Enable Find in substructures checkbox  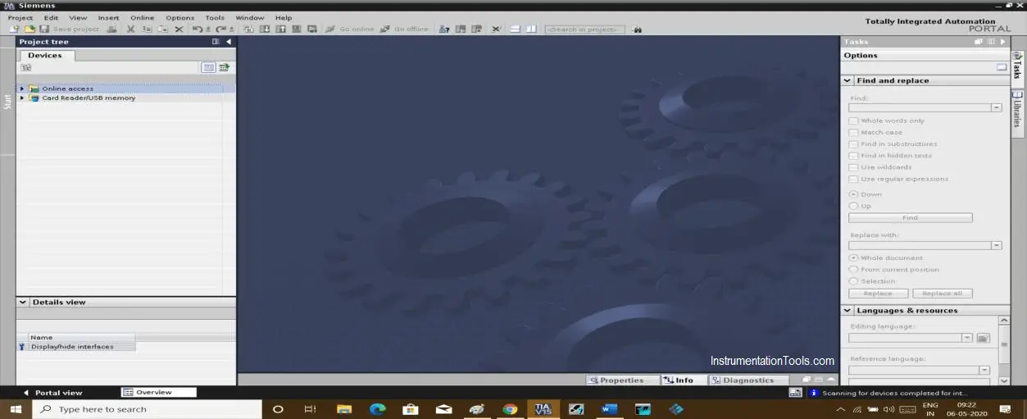pyautogui.click(x=854, y=143)
